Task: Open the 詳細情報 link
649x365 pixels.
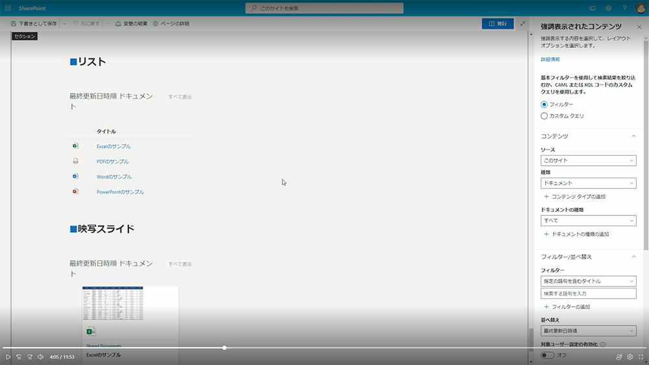Action: [550, 60]
